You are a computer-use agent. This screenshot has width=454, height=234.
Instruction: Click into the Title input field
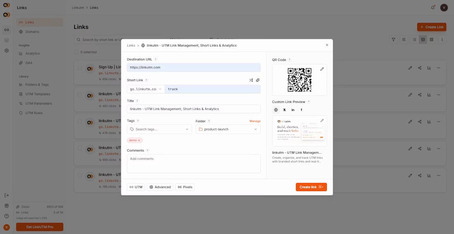point(194,109)
